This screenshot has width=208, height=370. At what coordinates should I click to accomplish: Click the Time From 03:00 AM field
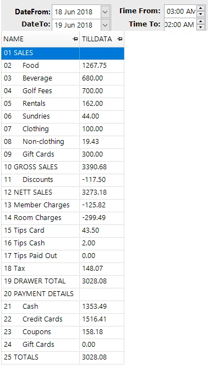[x=180, y=11]
